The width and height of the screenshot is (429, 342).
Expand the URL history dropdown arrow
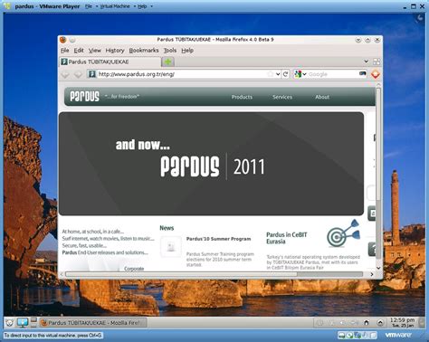[278, 74]
